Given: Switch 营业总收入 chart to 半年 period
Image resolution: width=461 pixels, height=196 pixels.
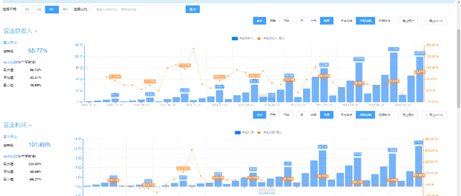Looking at the screenshot, I should pos(313,21).
